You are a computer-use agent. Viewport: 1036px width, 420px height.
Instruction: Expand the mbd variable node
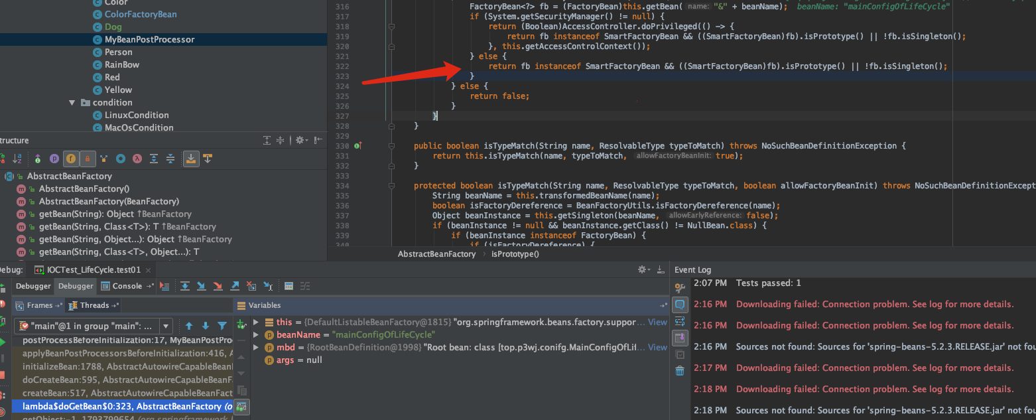click(x=257, y=347)
